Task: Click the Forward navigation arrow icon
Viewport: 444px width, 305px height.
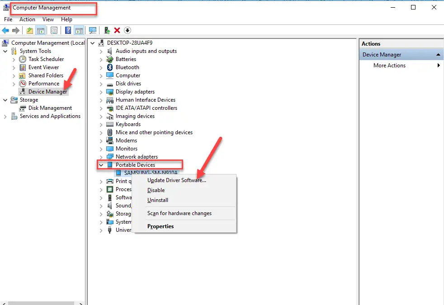Action: (15, 30)
